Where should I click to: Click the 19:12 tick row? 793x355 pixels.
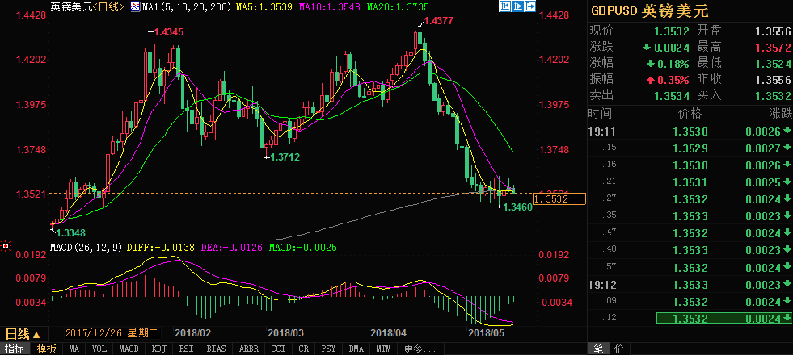pos(690,285)
